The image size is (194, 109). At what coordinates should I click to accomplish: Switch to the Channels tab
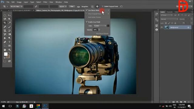[169, 12]
